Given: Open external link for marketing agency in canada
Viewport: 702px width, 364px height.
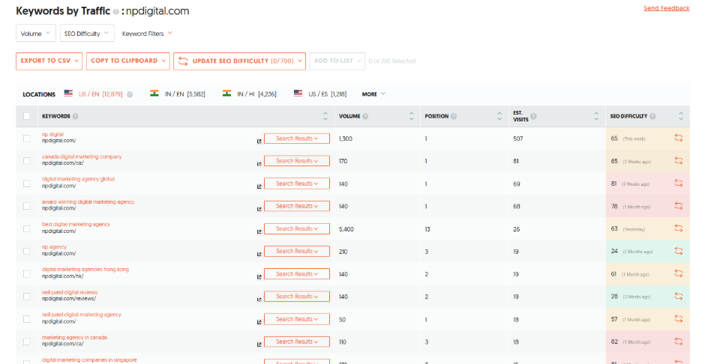Looking at the screenshot, I should pyautogui.click(x=259, y=345).
